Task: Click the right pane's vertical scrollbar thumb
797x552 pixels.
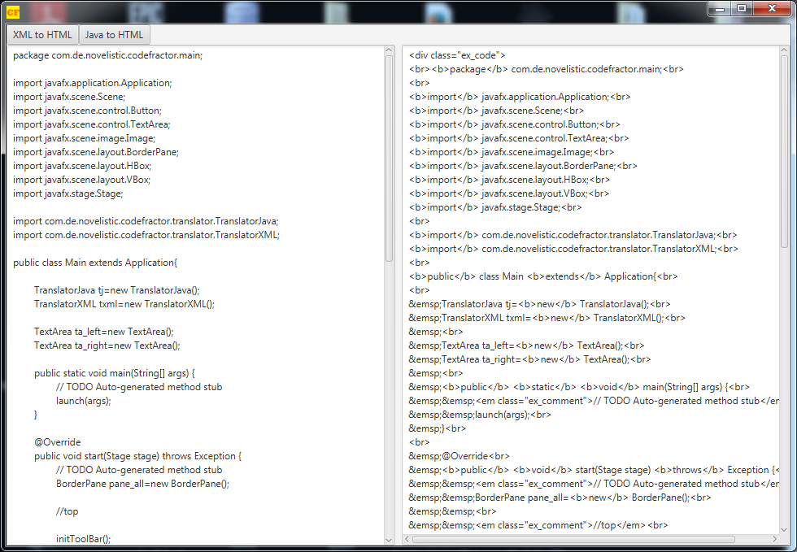Action: (x=784, y=146)
